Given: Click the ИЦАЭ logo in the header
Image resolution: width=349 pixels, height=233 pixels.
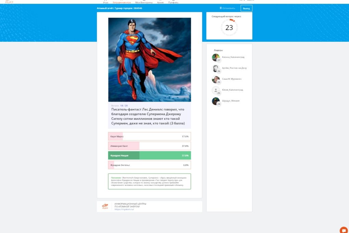Looking at the screenshot, I should pos(9,2).
